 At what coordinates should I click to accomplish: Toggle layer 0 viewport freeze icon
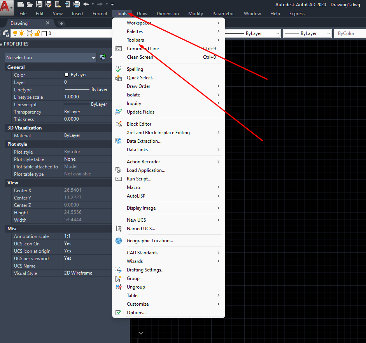30,33
